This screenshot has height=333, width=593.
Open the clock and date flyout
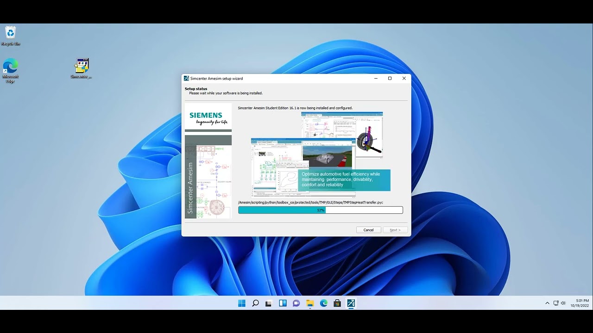(x=580, y=303)
